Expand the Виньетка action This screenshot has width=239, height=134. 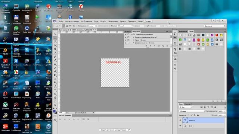coord(133,37)
